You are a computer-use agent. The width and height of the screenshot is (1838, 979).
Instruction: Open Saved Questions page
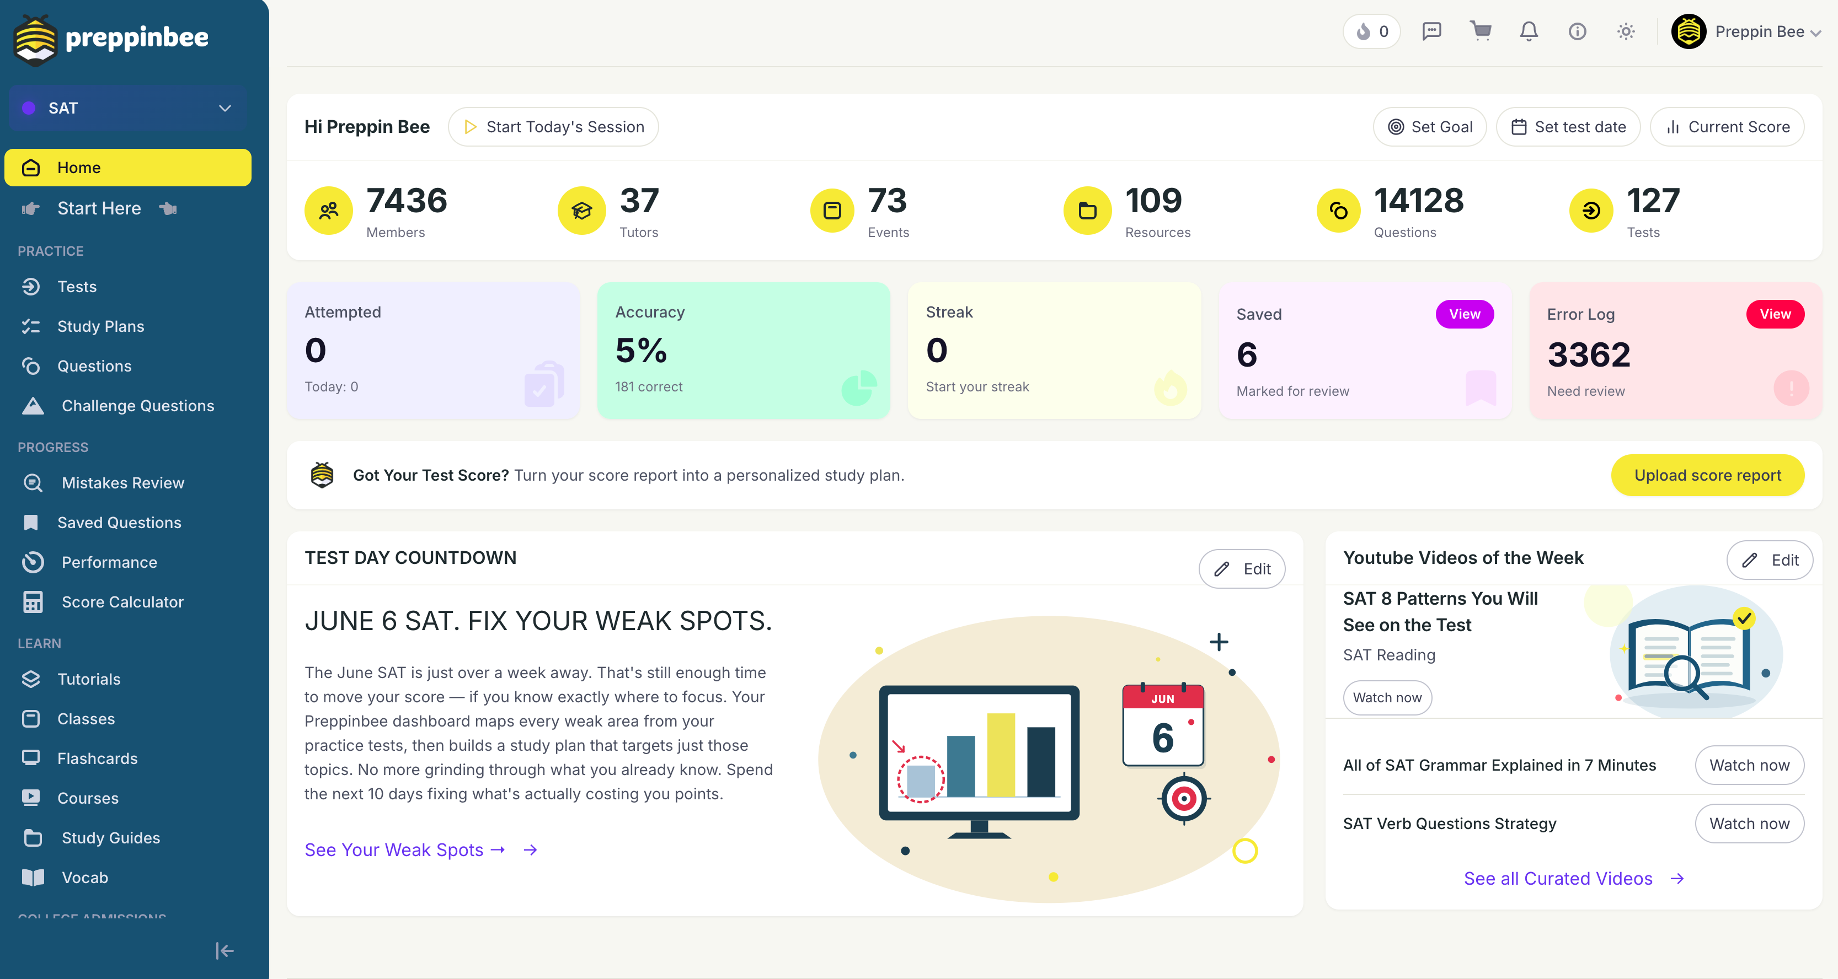[x=128, y=523]
